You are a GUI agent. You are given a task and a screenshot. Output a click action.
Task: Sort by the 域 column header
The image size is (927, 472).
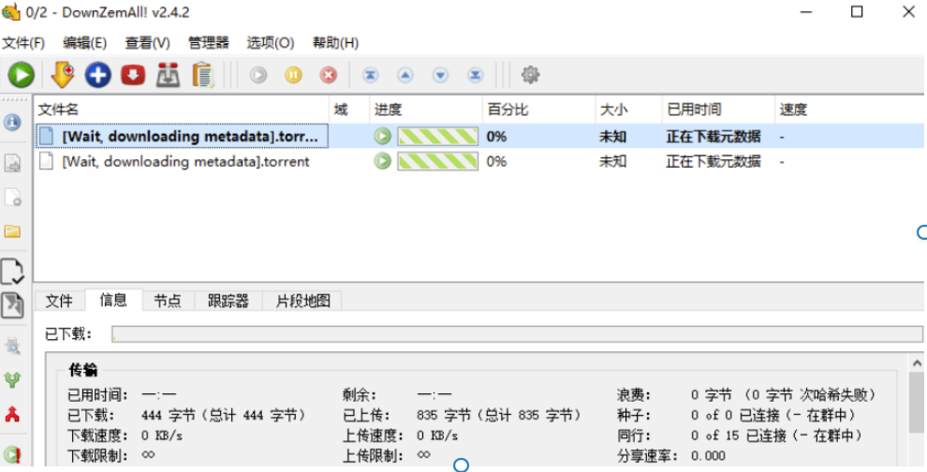point(349,110)
